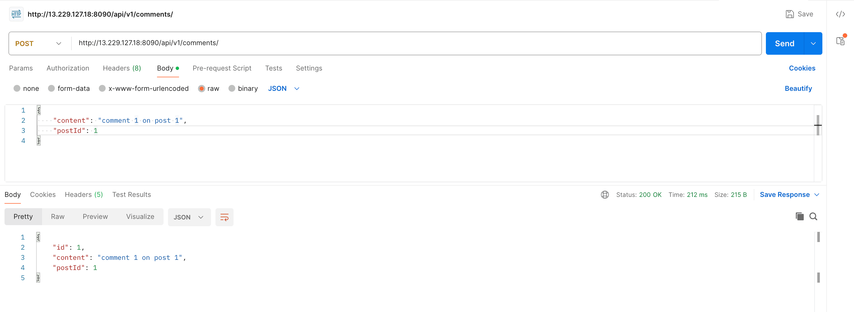Open the POST method dropdown
This screenshot has height=312, width=854.
38,43
